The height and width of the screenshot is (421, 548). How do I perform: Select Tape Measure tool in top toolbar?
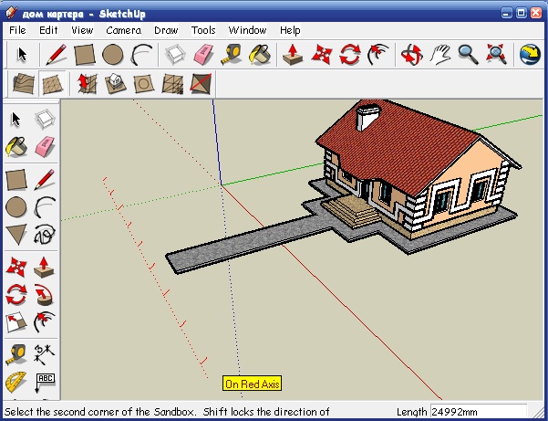pos(231,55)
